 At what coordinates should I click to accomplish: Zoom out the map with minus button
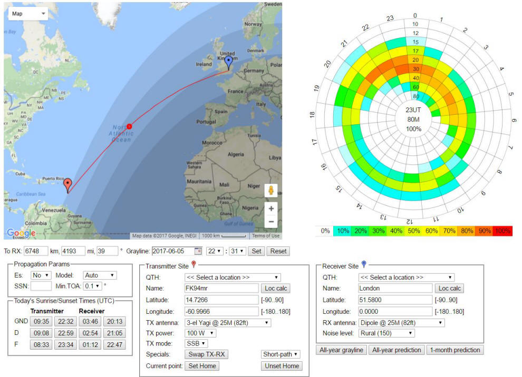[x=271, y=222]
